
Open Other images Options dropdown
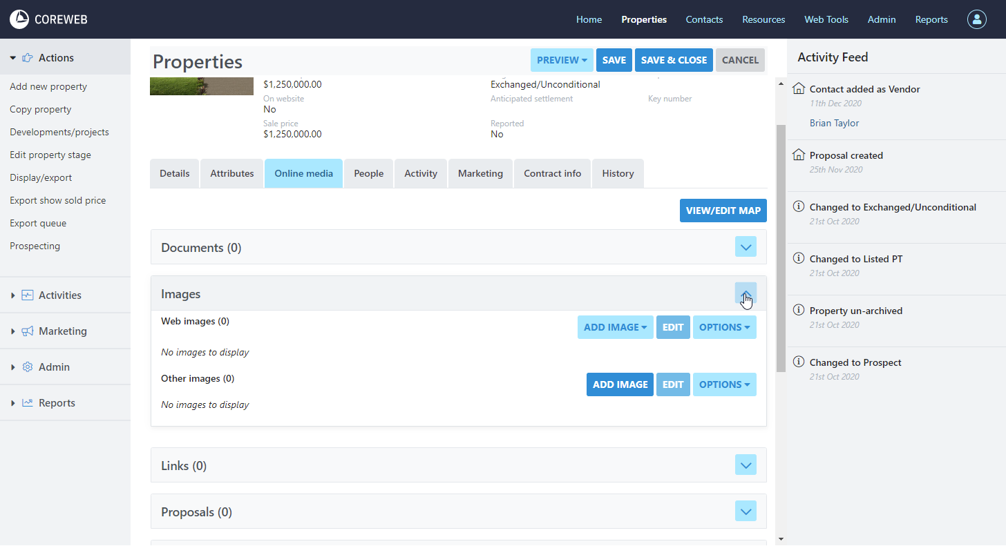point(724,384)
